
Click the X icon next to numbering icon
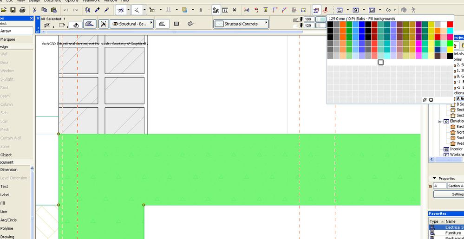(x=235, y=10)
